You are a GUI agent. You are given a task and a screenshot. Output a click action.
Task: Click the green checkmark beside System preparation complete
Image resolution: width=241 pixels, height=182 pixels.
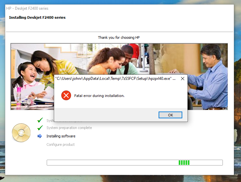coord(40,128)
